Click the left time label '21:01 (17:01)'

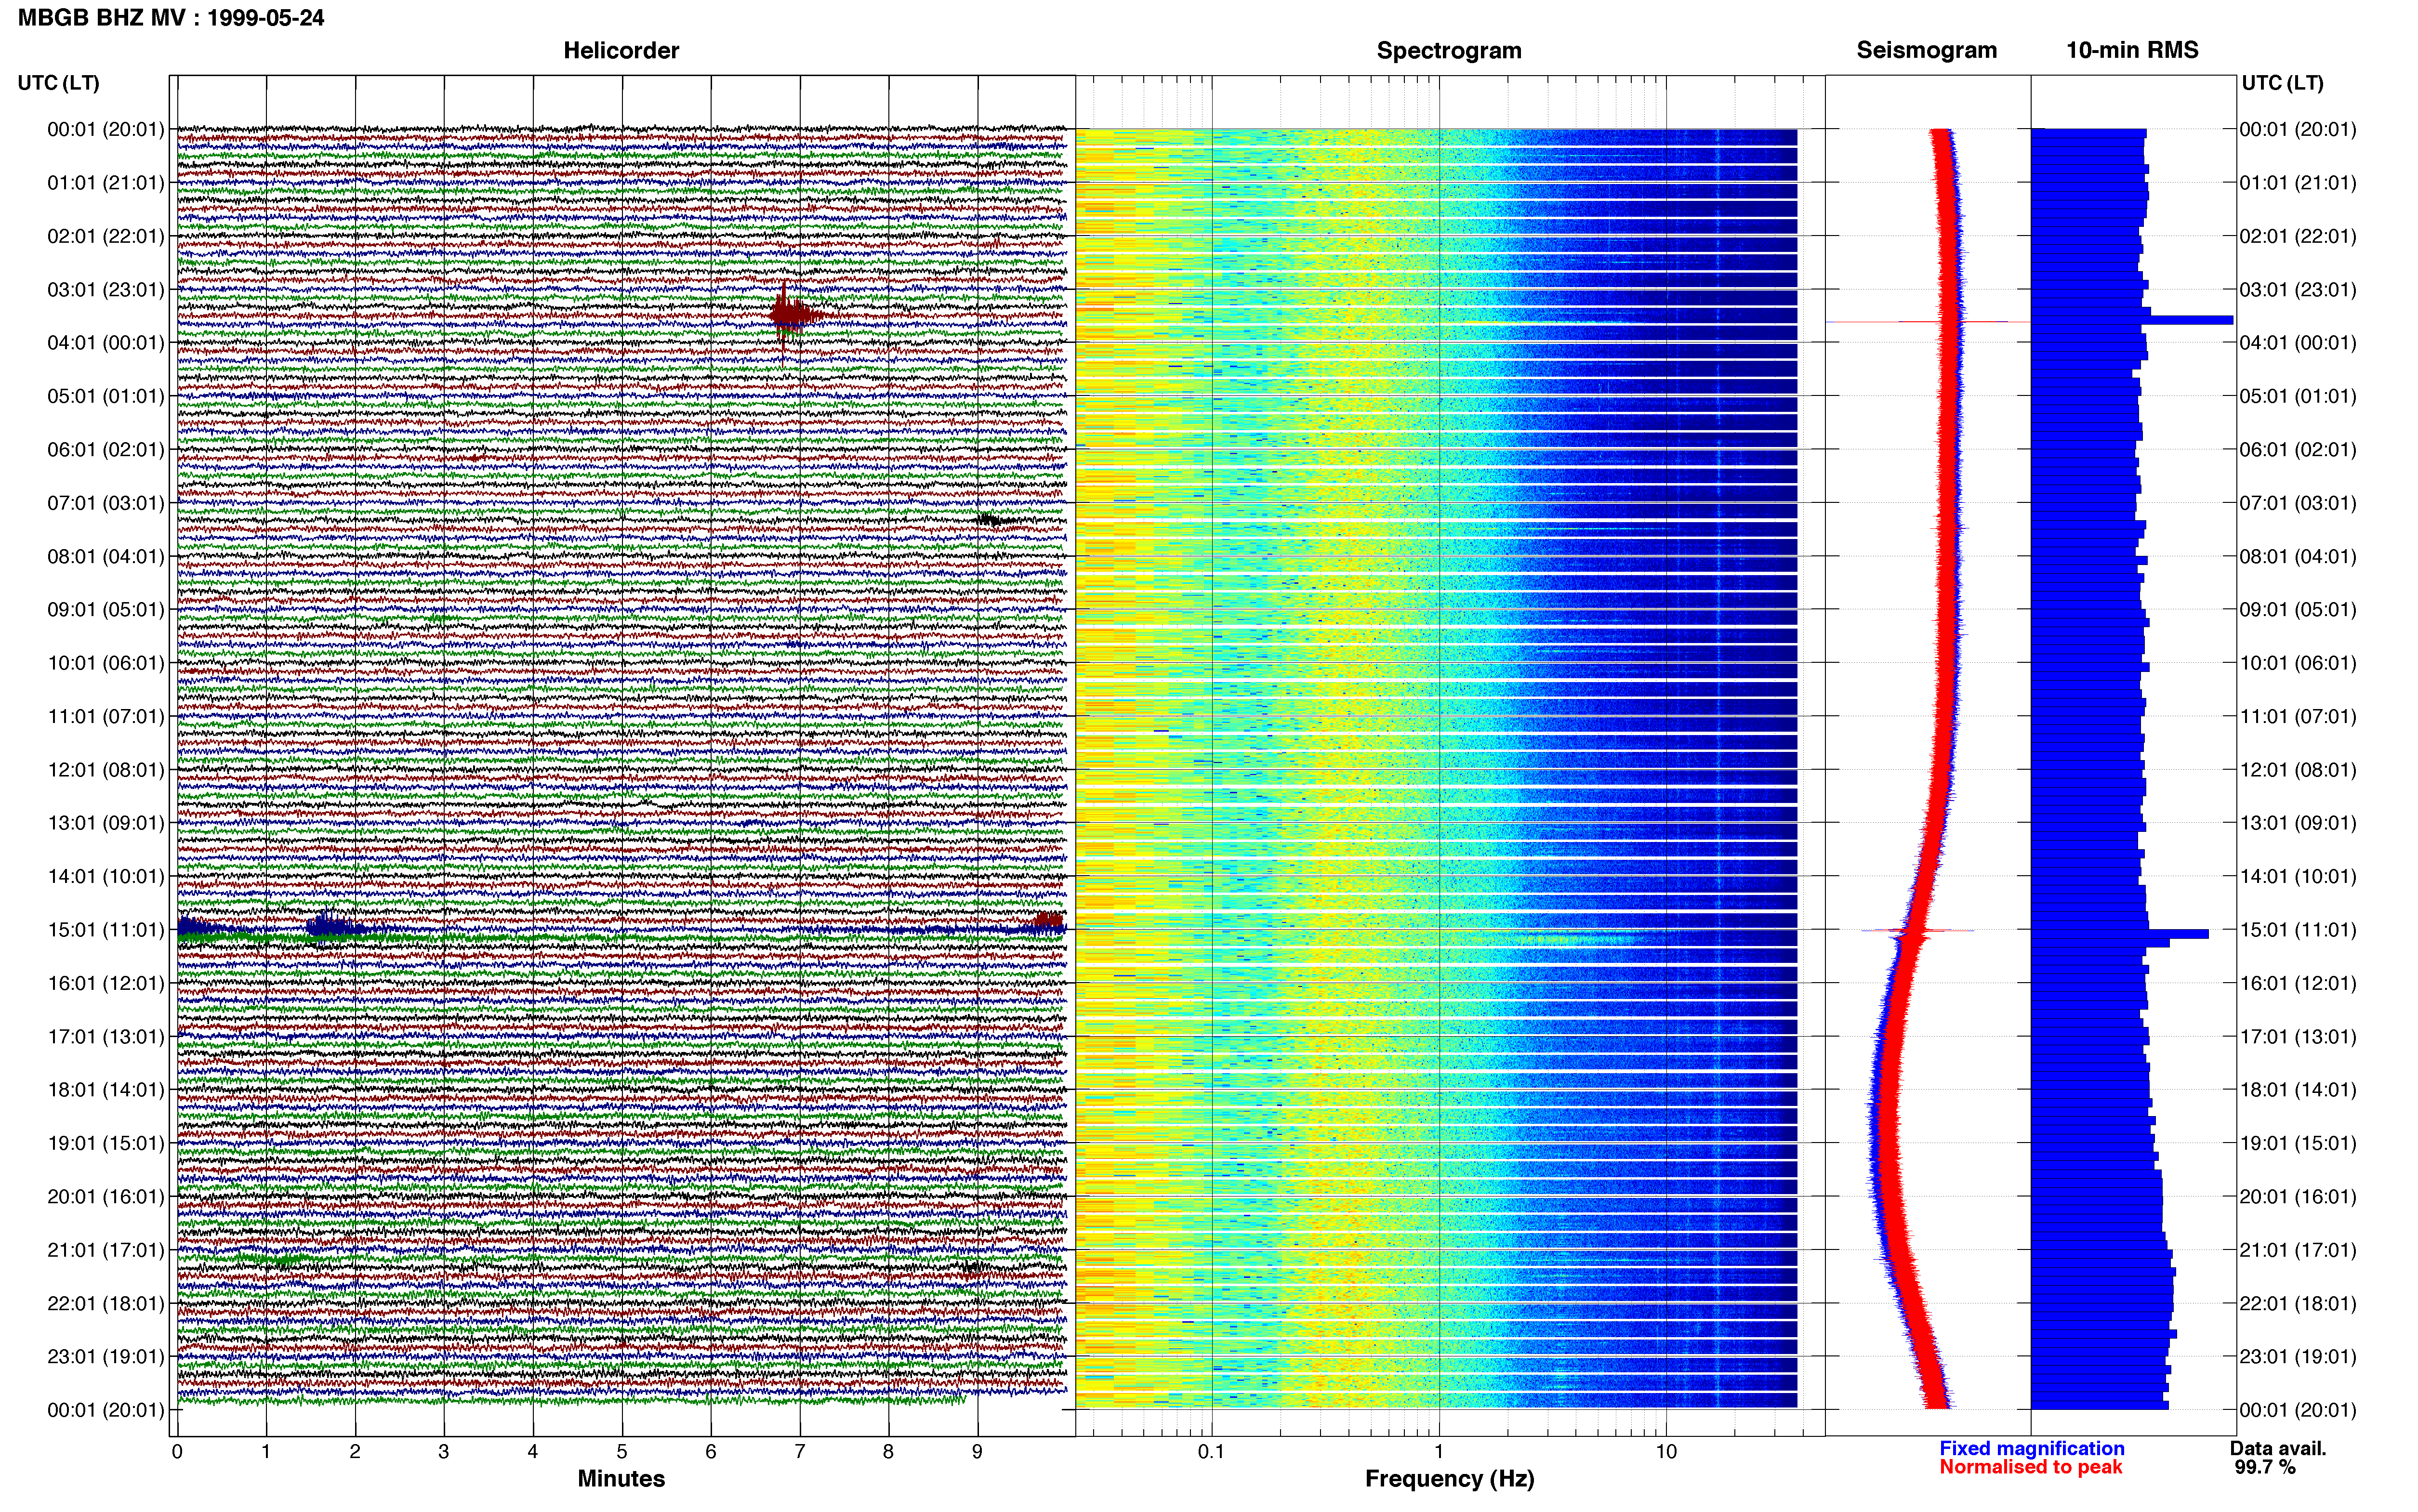click(105, 1249)
